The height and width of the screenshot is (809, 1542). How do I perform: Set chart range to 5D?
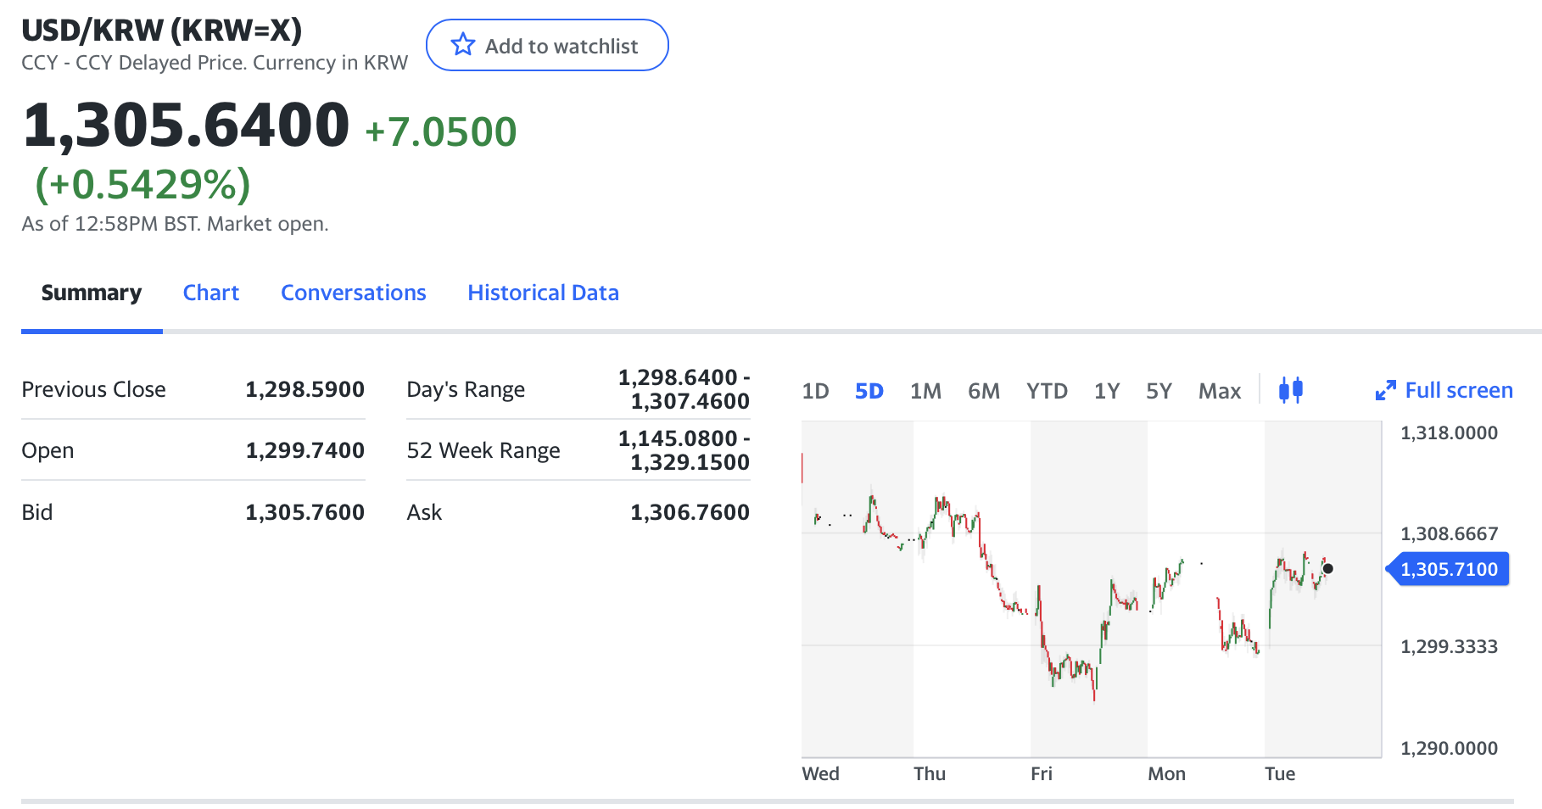869,391
